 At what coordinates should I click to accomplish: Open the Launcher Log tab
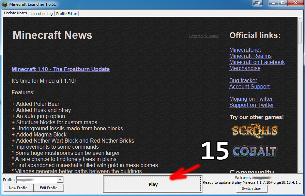[42, 14]
